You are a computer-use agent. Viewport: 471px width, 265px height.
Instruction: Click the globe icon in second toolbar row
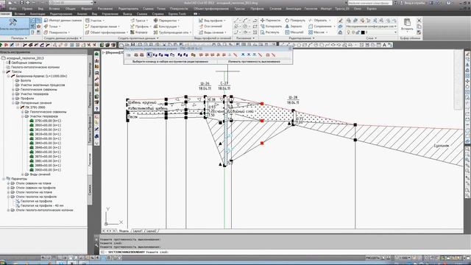point(102,45)
